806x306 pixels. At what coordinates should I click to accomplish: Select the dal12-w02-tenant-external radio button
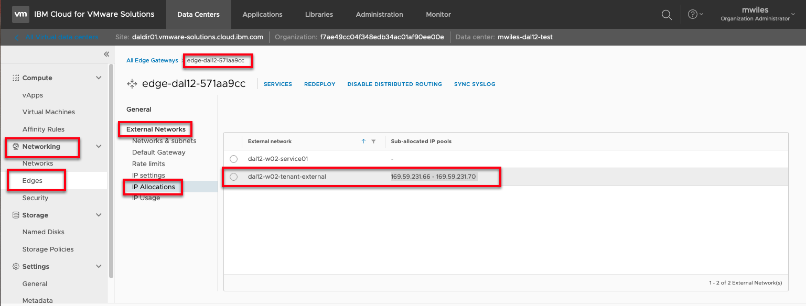point(234,177)
